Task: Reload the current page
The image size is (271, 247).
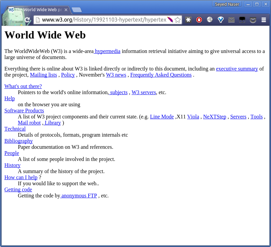Action: click(x=27, y=20)
